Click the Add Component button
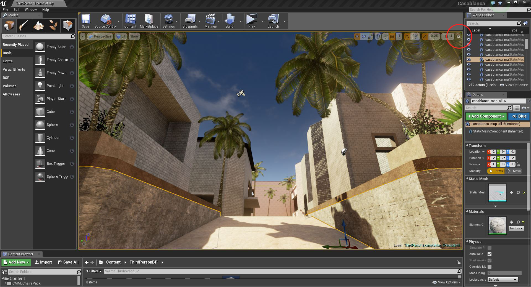 (x=486, y=116)
